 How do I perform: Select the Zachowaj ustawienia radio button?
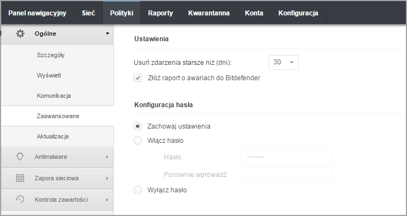(x=137, y=126)
